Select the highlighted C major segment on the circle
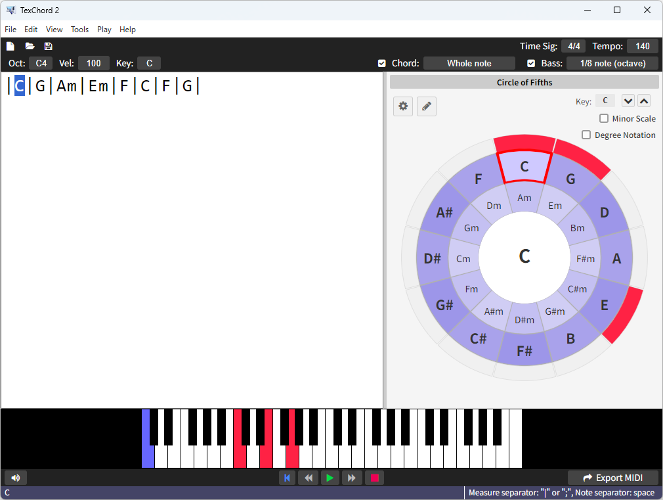Viewport: 663px width, 500px height. [x=524, y=166]
